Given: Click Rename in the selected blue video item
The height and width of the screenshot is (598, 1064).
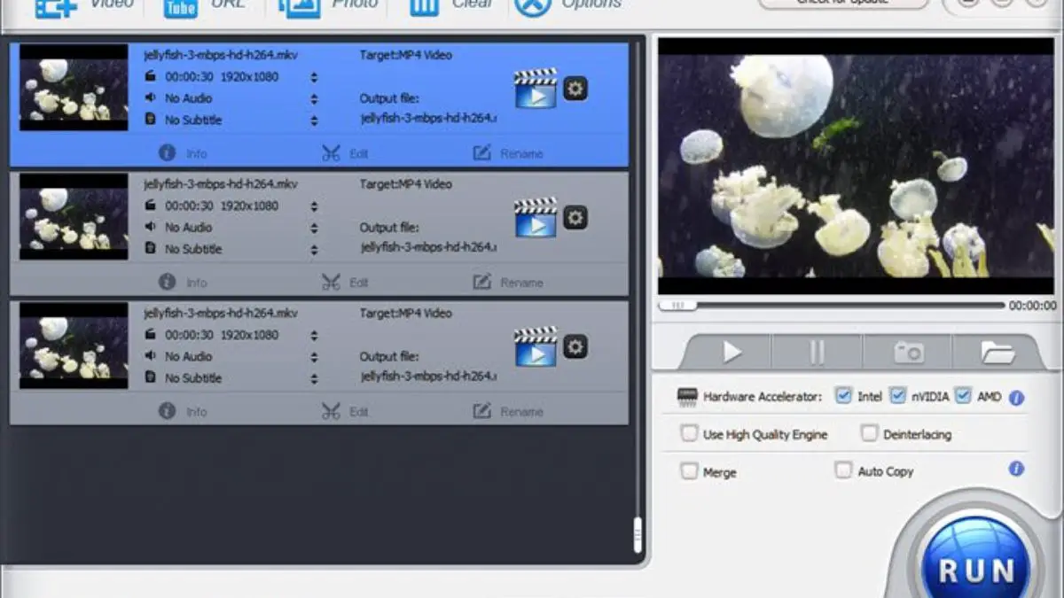Looking at the screenshot, I should click(508, 153).
